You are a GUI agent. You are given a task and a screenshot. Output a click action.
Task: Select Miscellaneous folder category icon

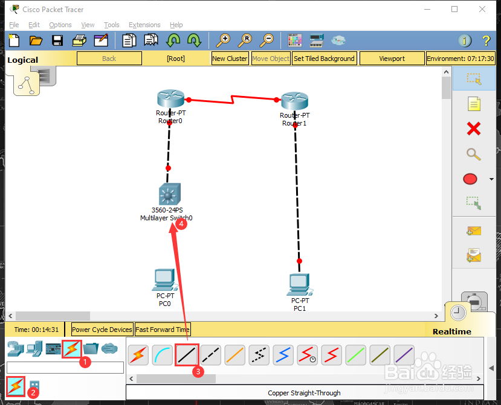[91, 348]
